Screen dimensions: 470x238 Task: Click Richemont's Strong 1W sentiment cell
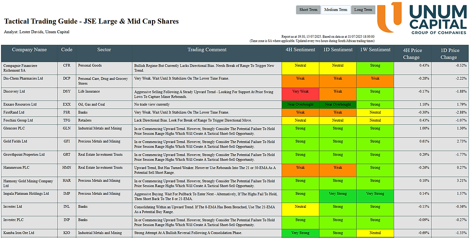(x=375, y=68)
